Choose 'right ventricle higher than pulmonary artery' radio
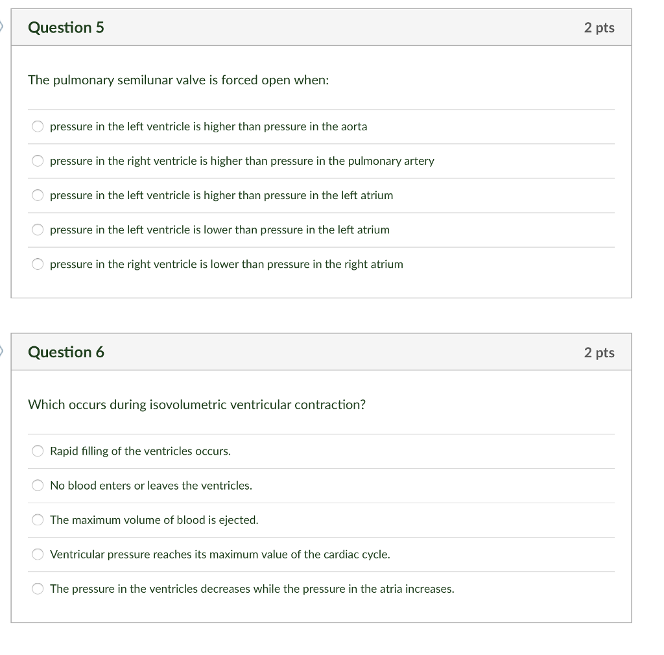 click(38, 161)
